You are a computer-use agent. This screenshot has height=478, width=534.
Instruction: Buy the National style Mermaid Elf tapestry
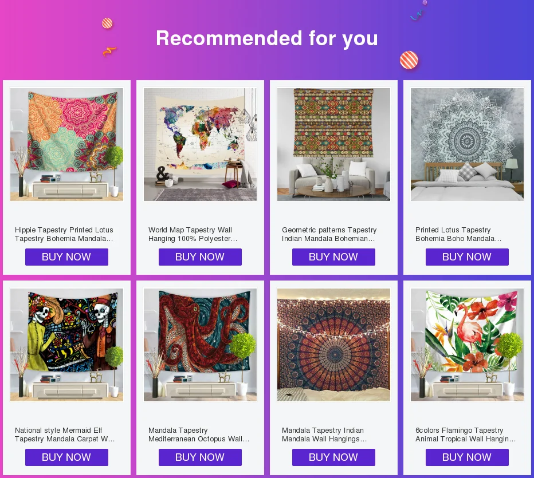(66, 457)
